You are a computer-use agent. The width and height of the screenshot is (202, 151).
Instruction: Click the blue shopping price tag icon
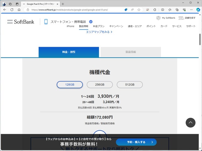pos(126,10)
